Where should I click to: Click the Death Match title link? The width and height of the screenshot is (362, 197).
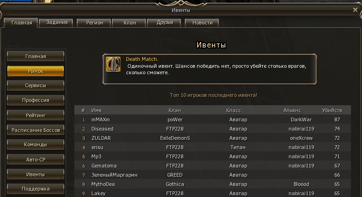[x=142, y=59]
